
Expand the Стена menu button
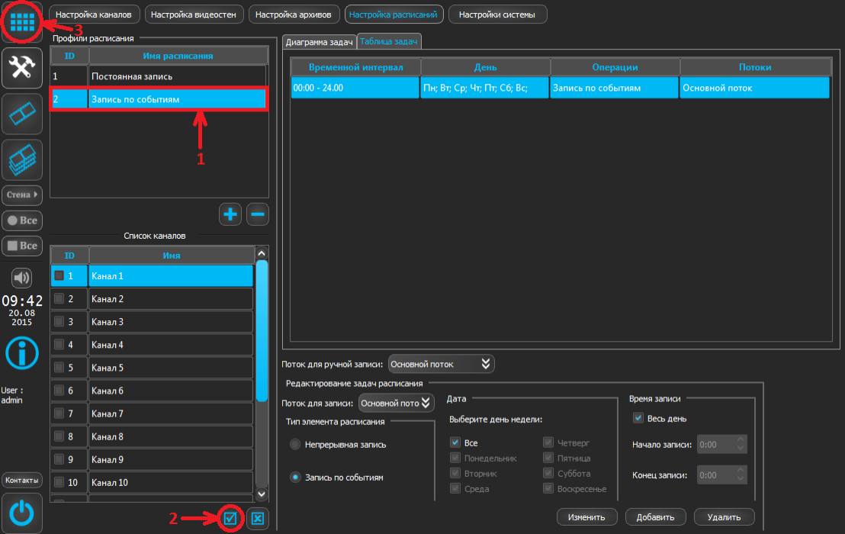point(21,195)
